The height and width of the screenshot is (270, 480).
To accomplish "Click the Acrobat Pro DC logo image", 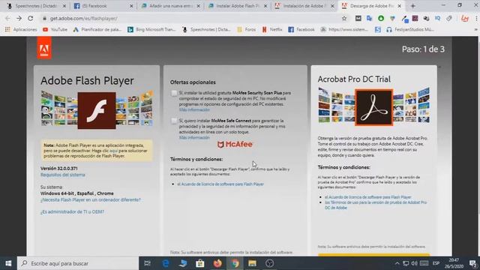I will (373, 107).
